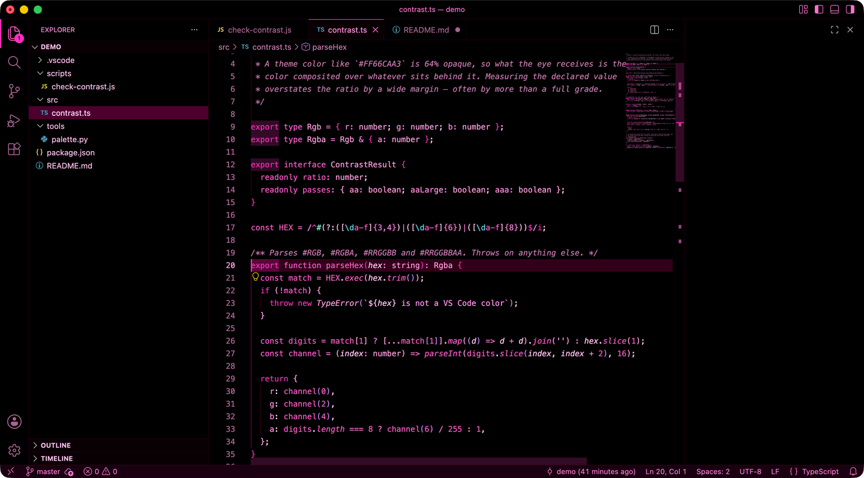Close the secondary side panel
This screenshot has height=478, width=864.
(850, 29)
